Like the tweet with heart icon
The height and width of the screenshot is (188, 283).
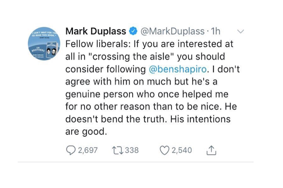(x=163, y=150)
